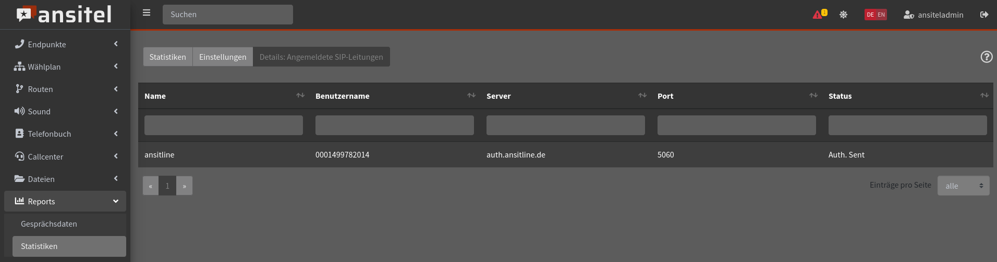Viewport: 997px width, 262px height.
Task: Click the hamburger menu icon
Action: click(147, 13)
